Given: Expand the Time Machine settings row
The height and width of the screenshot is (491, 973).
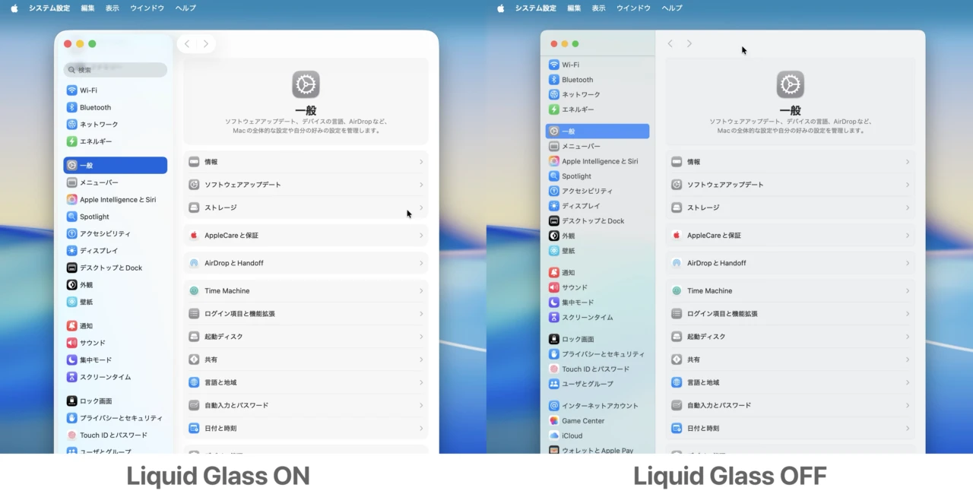Looking at the screenshot, I should pos(423,290).
